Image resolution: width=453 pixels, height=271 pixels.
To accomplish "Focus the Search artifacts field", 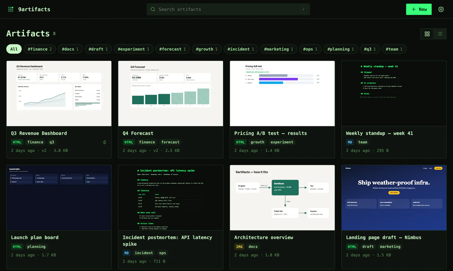I will [x=228, y=9].
